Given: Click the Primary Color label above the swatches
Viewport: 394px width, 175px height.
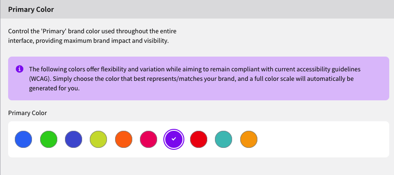Looking at the screenshot, I should (x=27, y=113).
